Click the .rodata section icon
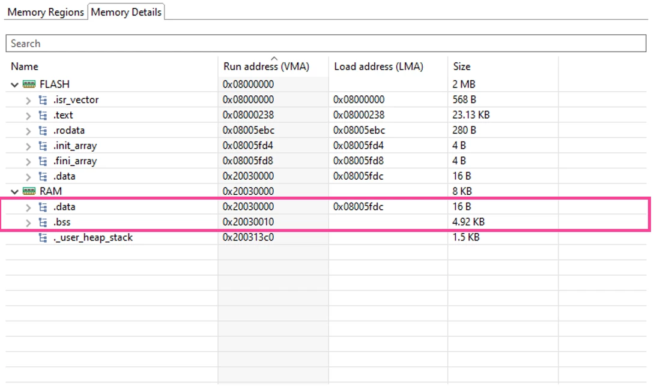Image resolution: width=660 pixels, height=392 pixels. click(x=43, y=131)
